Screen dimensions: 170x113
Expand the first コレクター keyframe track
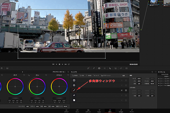163,79
